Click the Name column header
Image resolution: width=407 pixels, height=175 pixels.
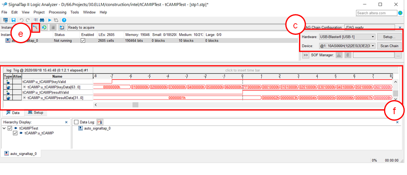tap(57, 76)
